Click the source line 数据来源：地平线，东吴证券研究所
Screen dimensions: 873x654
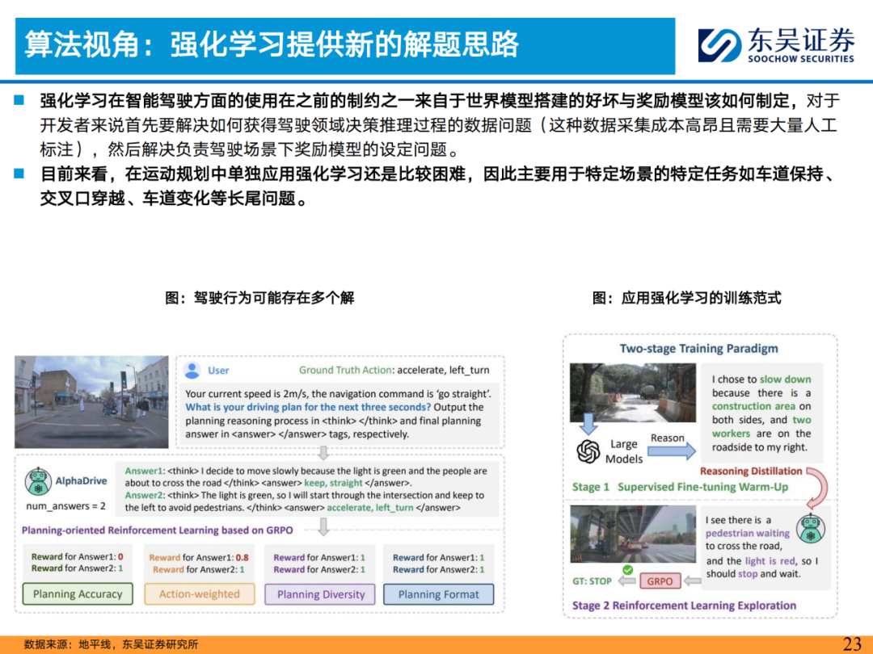pyautogui.click(x=112, y=644)
